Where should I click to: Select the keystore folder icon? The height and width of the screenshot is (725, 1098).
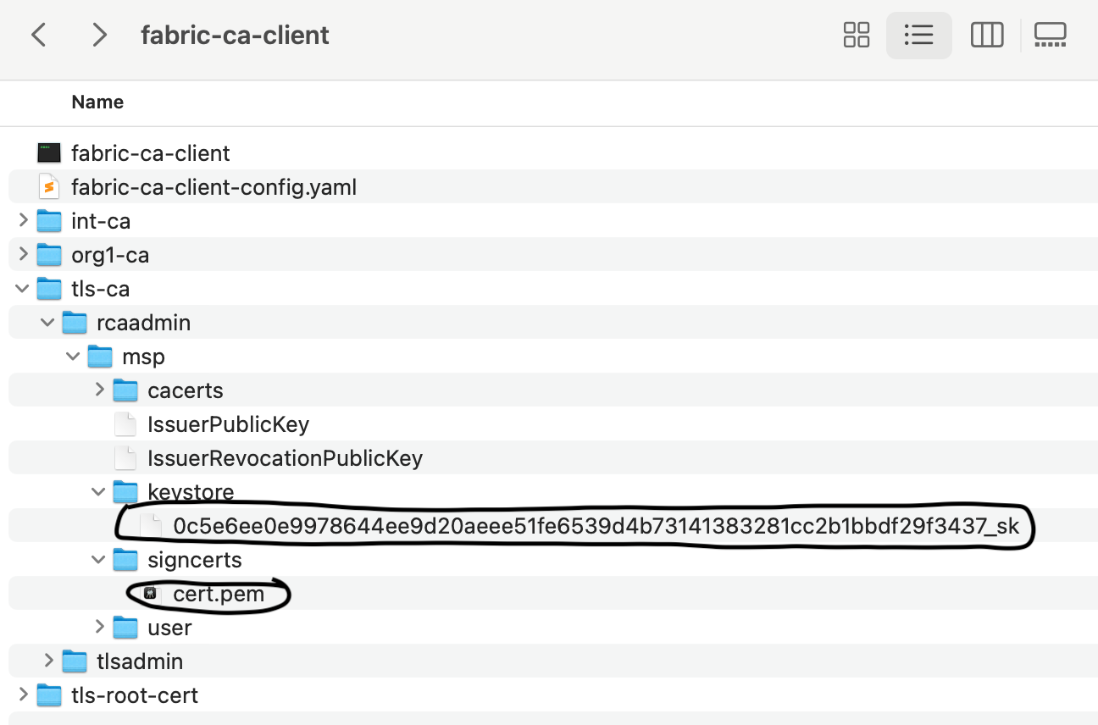pos(125,492)
